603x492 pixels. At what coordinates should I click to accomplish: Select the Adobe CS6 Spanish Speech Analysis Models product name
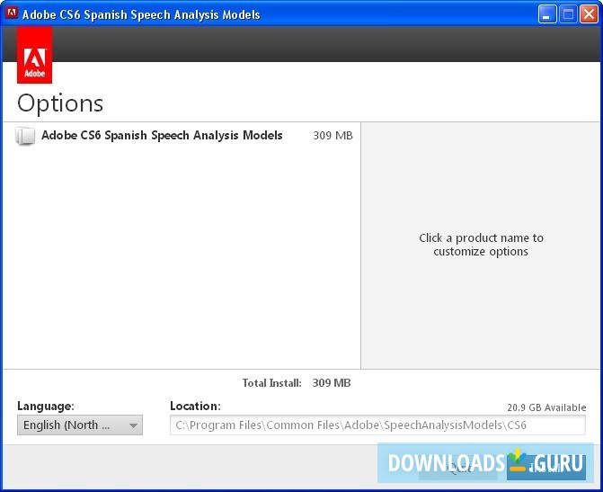[162, 136]
